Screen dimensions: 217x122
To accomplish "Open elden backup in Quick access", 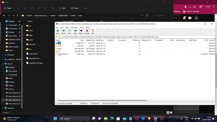I will pyautogui.click(x=13, y=47).
